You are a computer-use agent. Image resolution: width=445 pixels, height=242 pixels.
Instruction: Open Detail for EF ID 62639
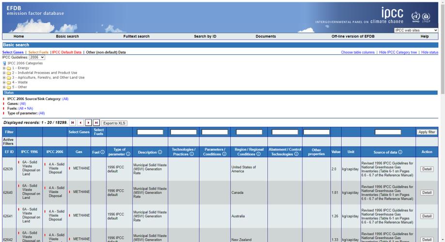pyautogui.click(x=427, y=169)
